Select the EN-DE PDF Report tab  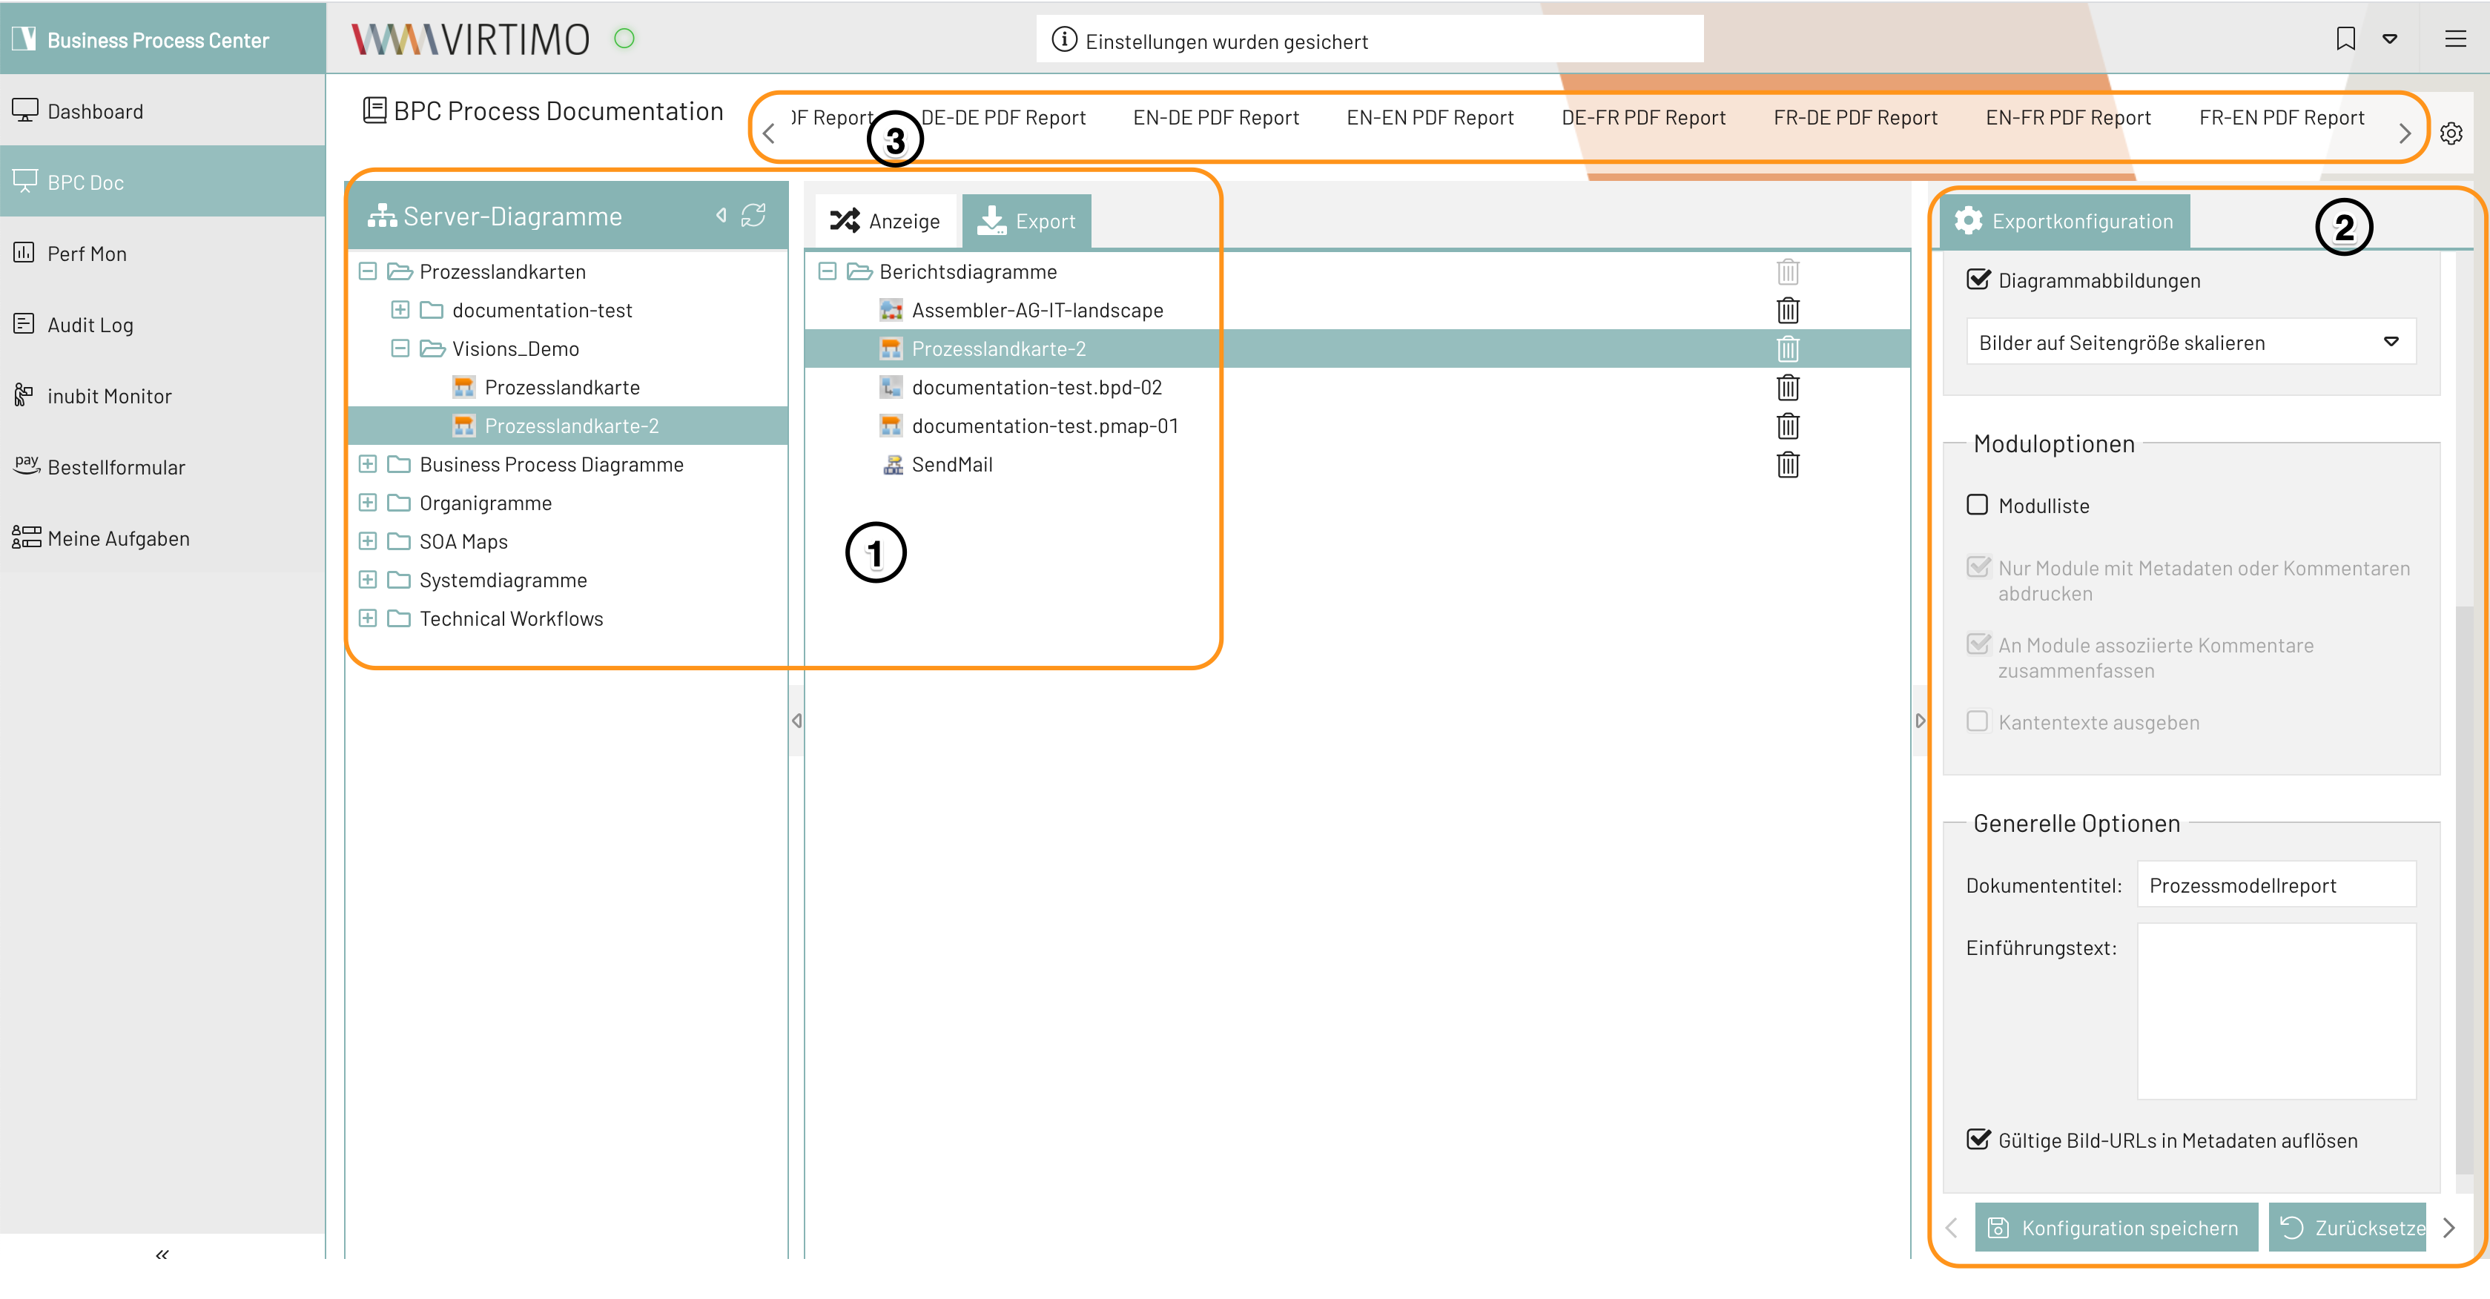point(1217,117)
